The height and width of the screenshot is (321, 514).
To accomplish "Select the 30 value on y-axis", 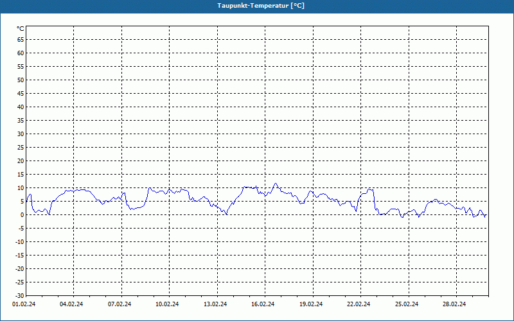I will (21, 134).
